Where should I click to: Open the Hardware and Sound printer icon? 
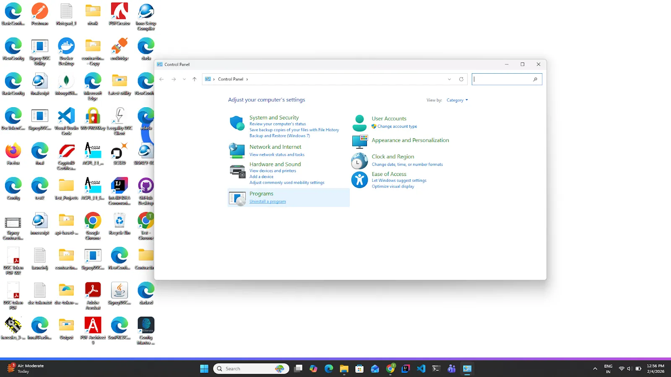point(237,171)
